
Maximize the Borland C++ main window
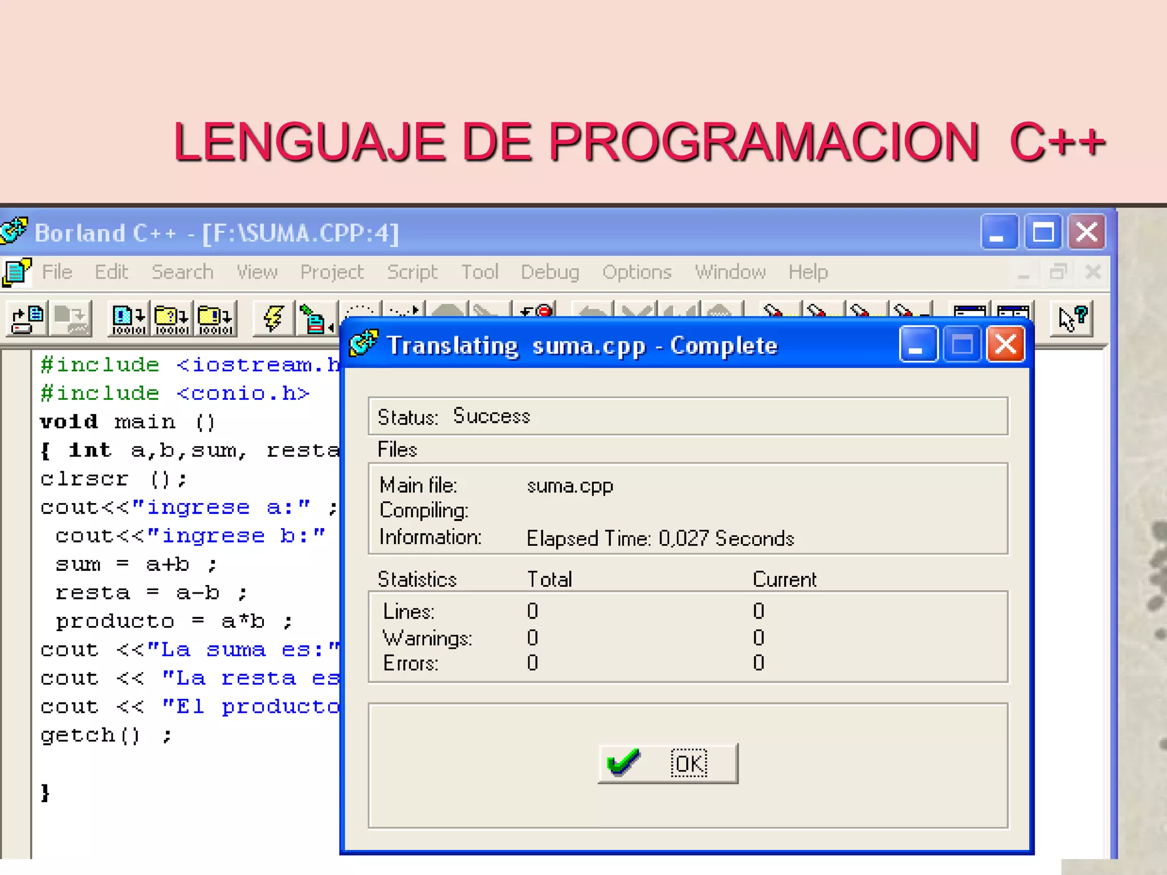click(x=1043, y=232)
